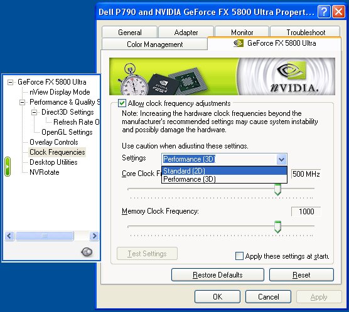Viewport: 349px width, 312px height.
Task: Click the Memory Clock Frequency slider thumb
Action: pos(277,227)
